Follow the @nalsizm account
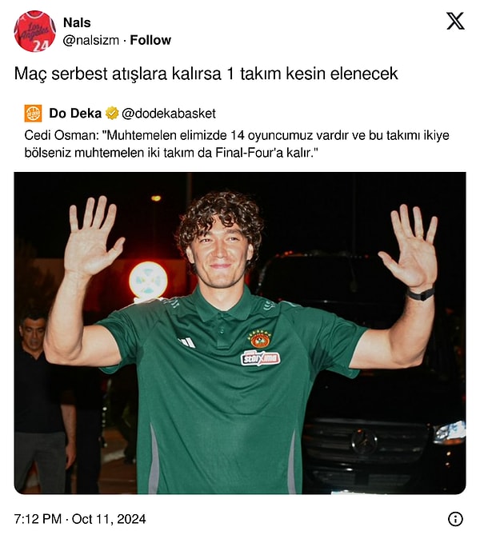Viewport: 480px width, 543px height. (150, 40)
